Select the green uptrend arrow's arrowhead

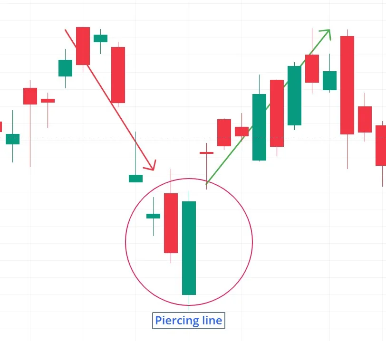point(326,34)
